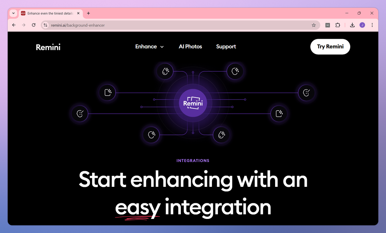Open the Support page
This screenshot has width=386, height=233.
click(x=226, y=46)
